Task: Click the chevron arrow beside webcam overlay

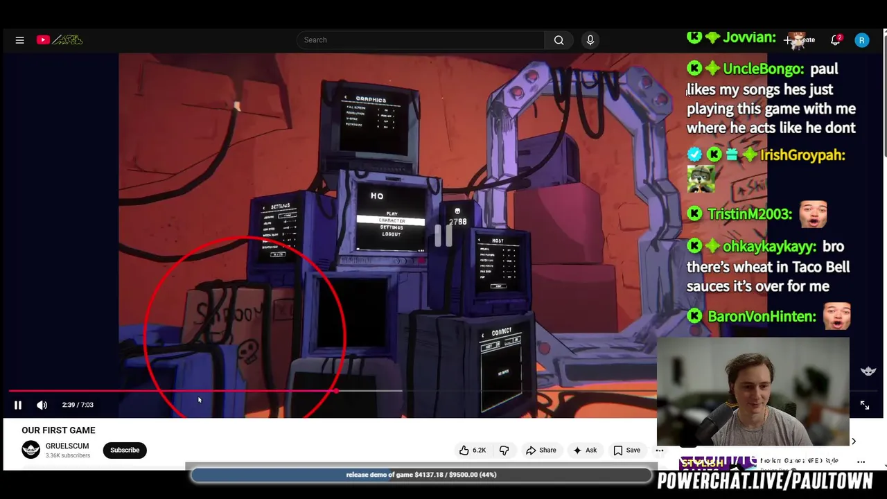Action: coord(854,441)
